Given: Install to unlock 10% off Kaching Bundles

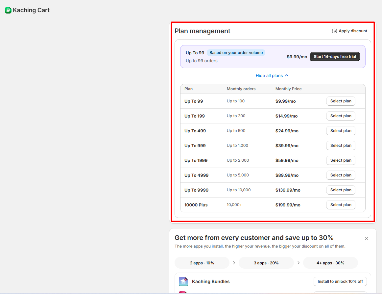Looking at the screenshot, I should (340, 281).
